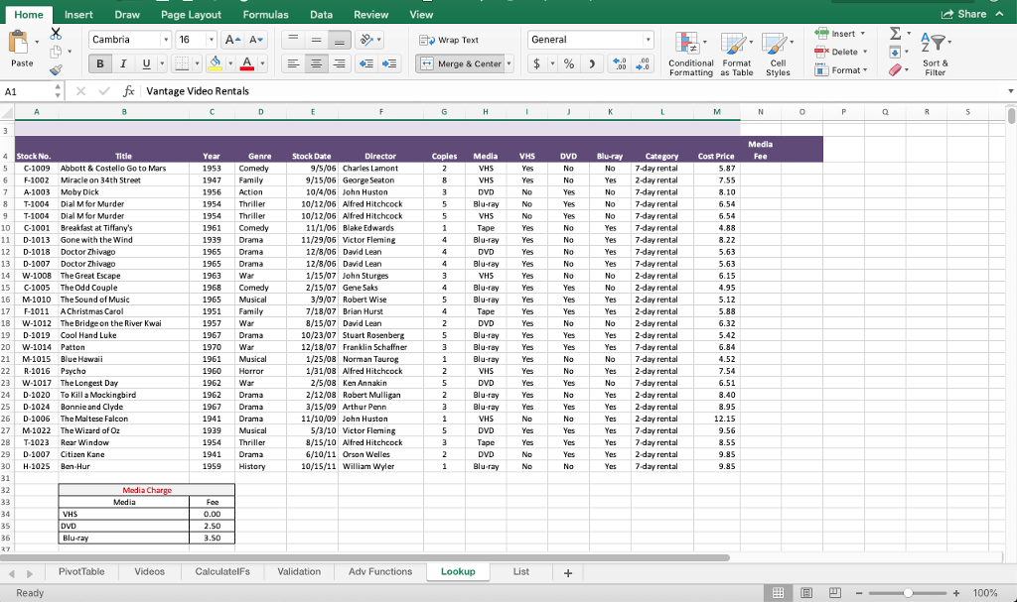Screen dimensions: 1017x602
Task: Open the fill color dropdown arrow
Action: point(230,63)
